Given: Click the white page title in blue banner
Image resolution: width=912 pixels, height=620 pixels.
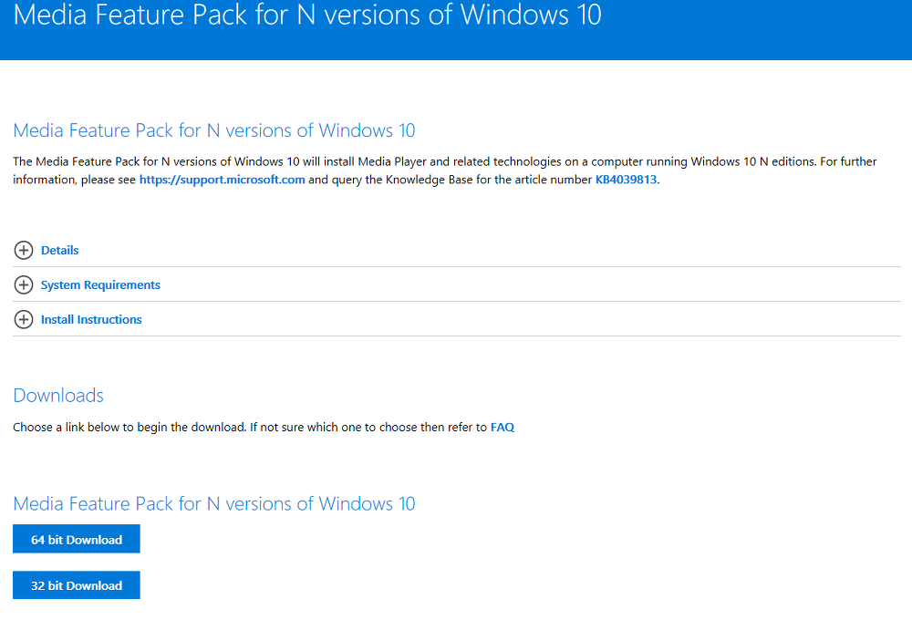Looking at the screenshot, I should click(x=307, y=15).
